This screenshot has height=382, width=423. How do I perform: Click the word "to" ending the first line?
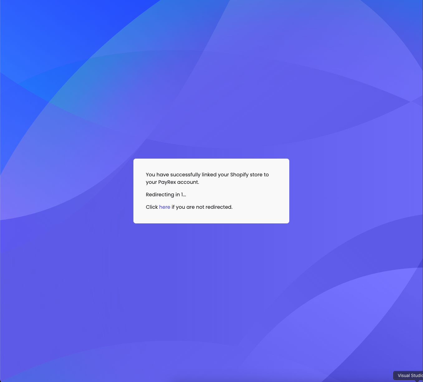coord(266,174)
